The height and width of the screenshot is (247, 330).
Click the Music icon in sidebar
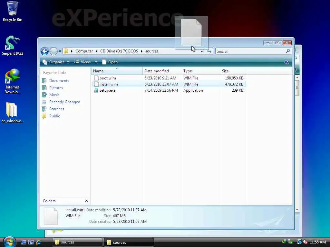44,95
